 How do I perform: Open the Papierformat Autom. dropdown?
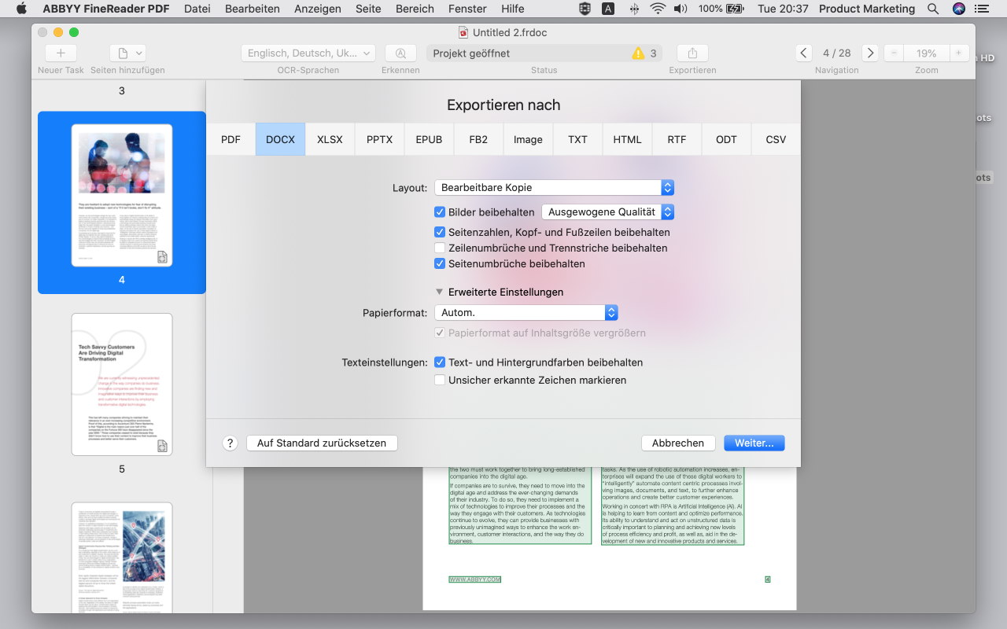[x=526, y=313]
